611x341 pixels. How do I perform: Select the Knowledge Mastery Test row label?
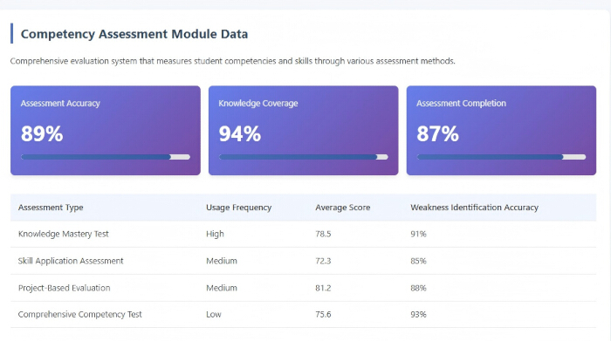pyautogui.click(x=64, y=234)
